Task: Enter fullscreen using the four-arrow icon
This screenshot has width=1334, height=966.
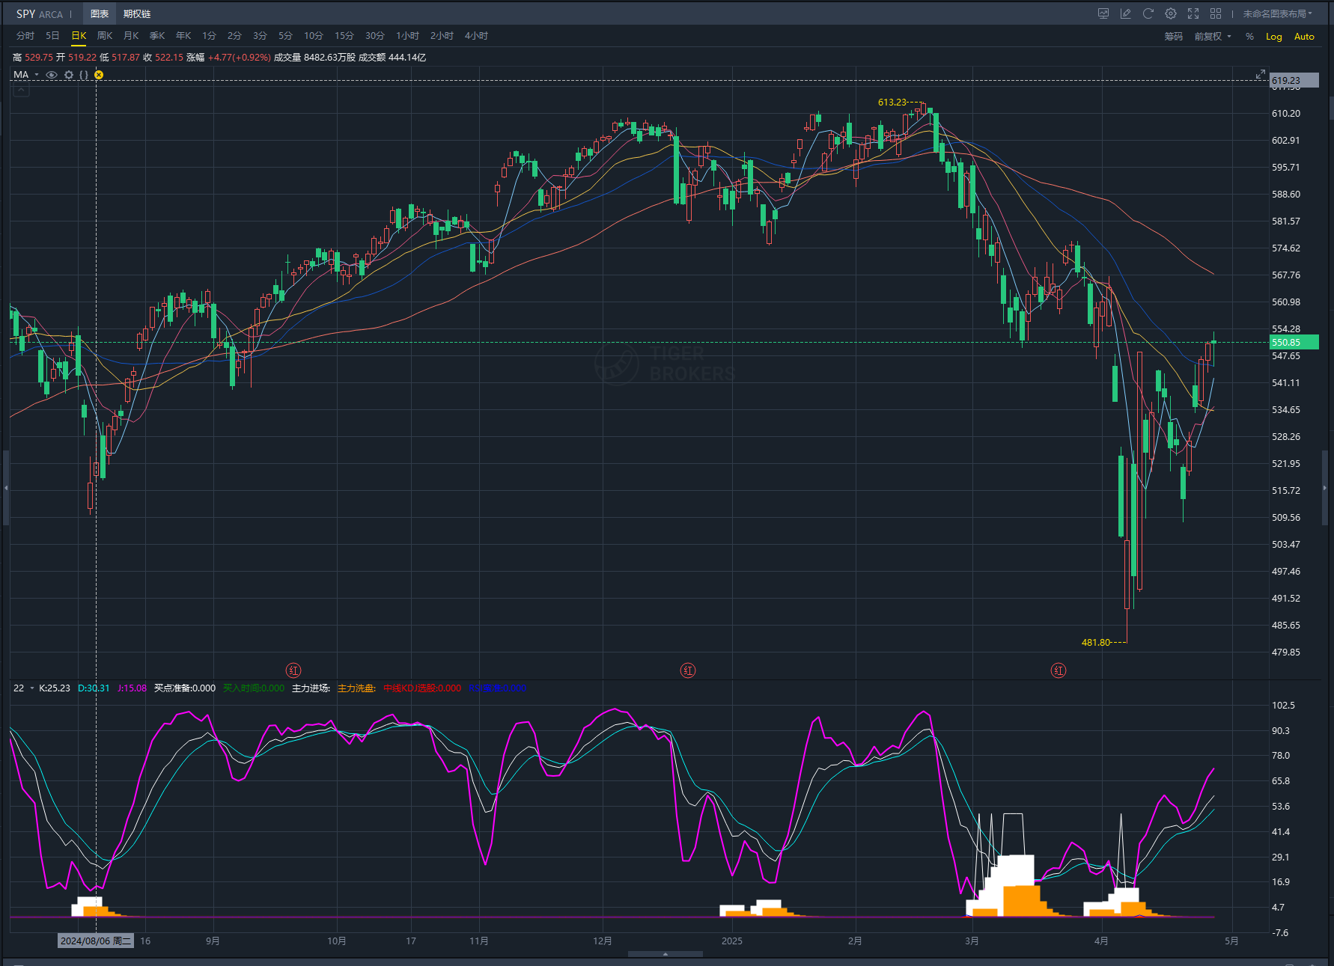Action: tap(1193, 13)
